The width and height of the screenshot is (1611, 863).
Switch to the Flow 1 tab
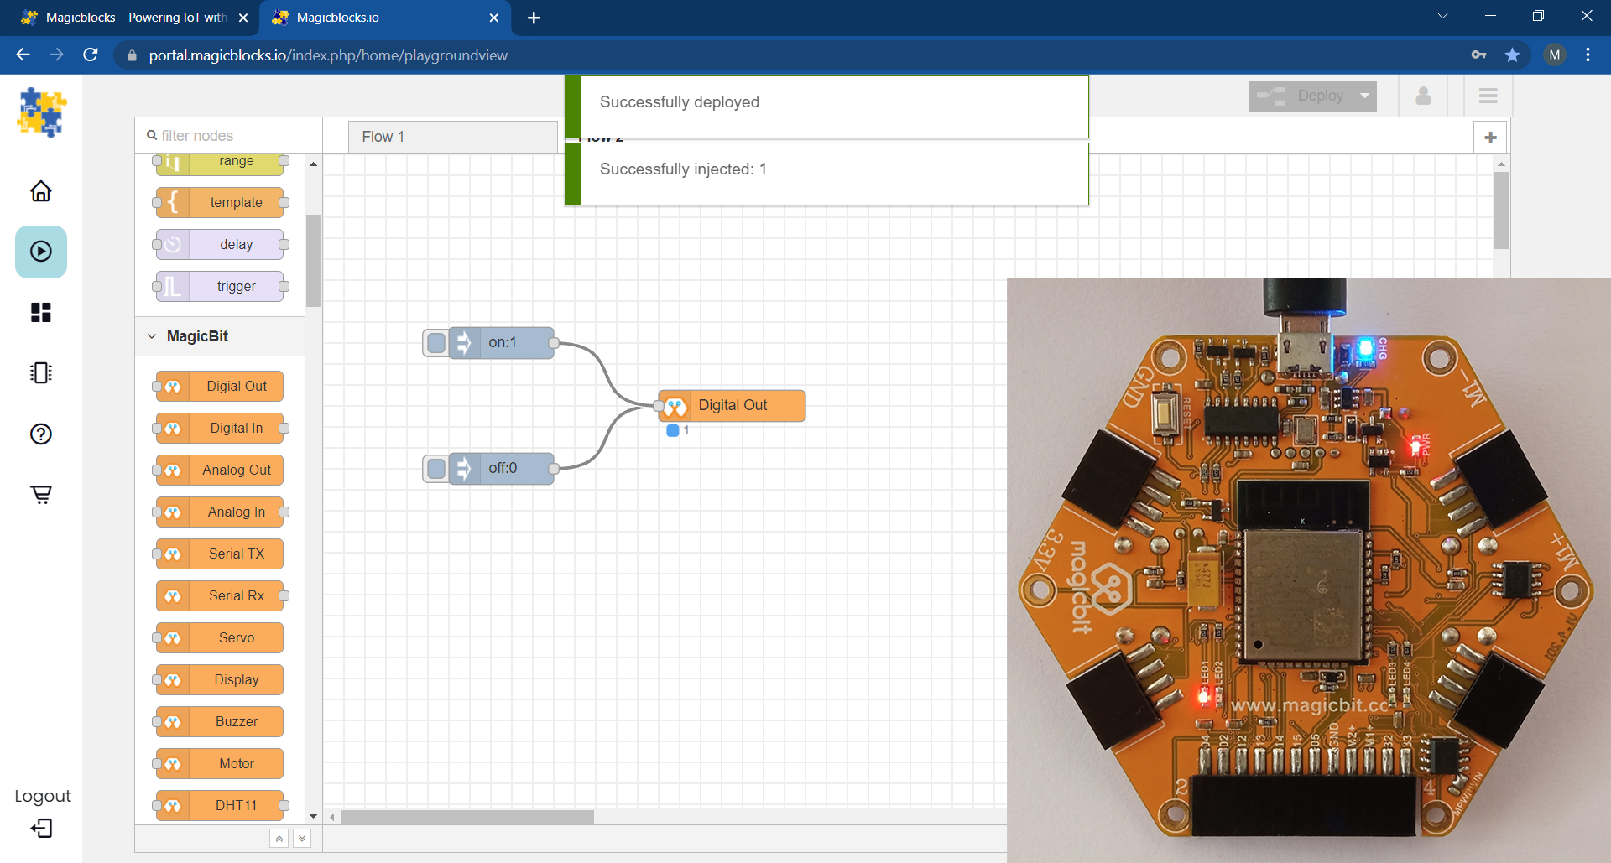[x=453, y=137]
